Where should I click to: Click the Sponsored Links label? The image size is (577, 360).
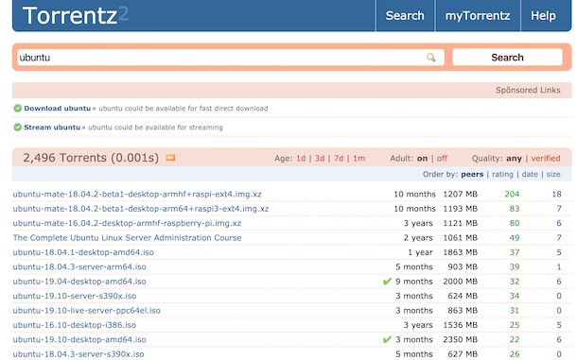click(x=528, y=90)
